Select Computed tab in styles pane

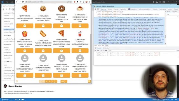(174, 12)
